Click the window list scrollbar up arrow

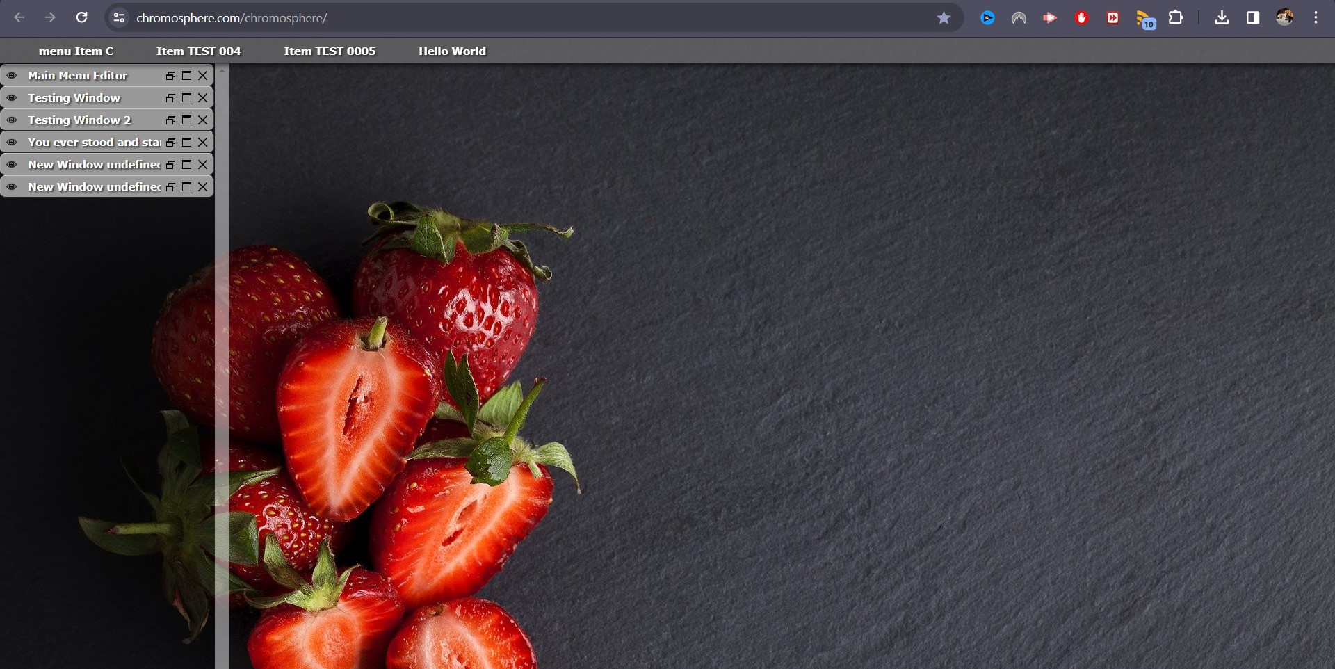tap(222, 70)
